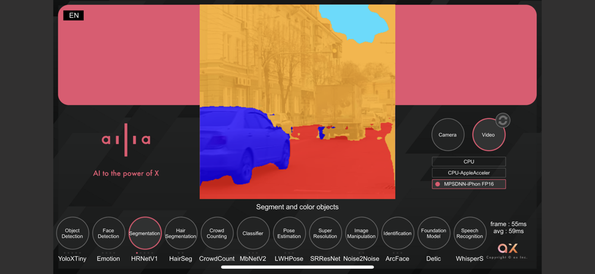
Task: Click the segmented street video preview
Action: tap(297, 101)
